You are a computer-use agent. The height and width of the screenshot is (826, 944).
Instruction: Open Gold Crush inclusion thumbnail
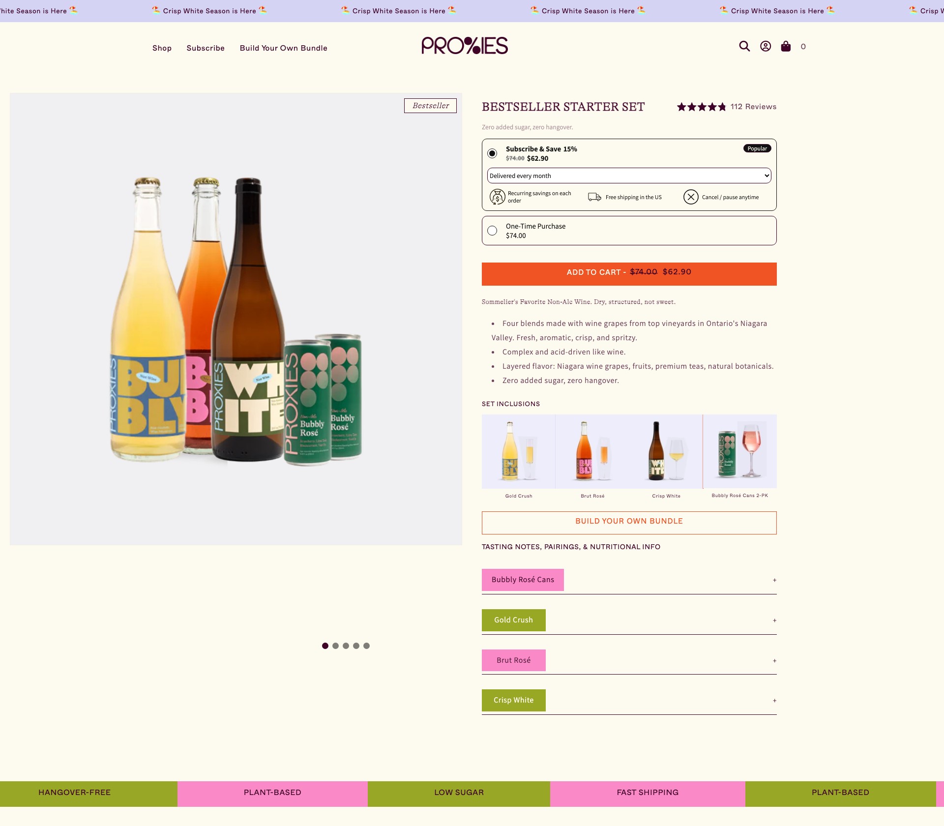click(518, 451)
